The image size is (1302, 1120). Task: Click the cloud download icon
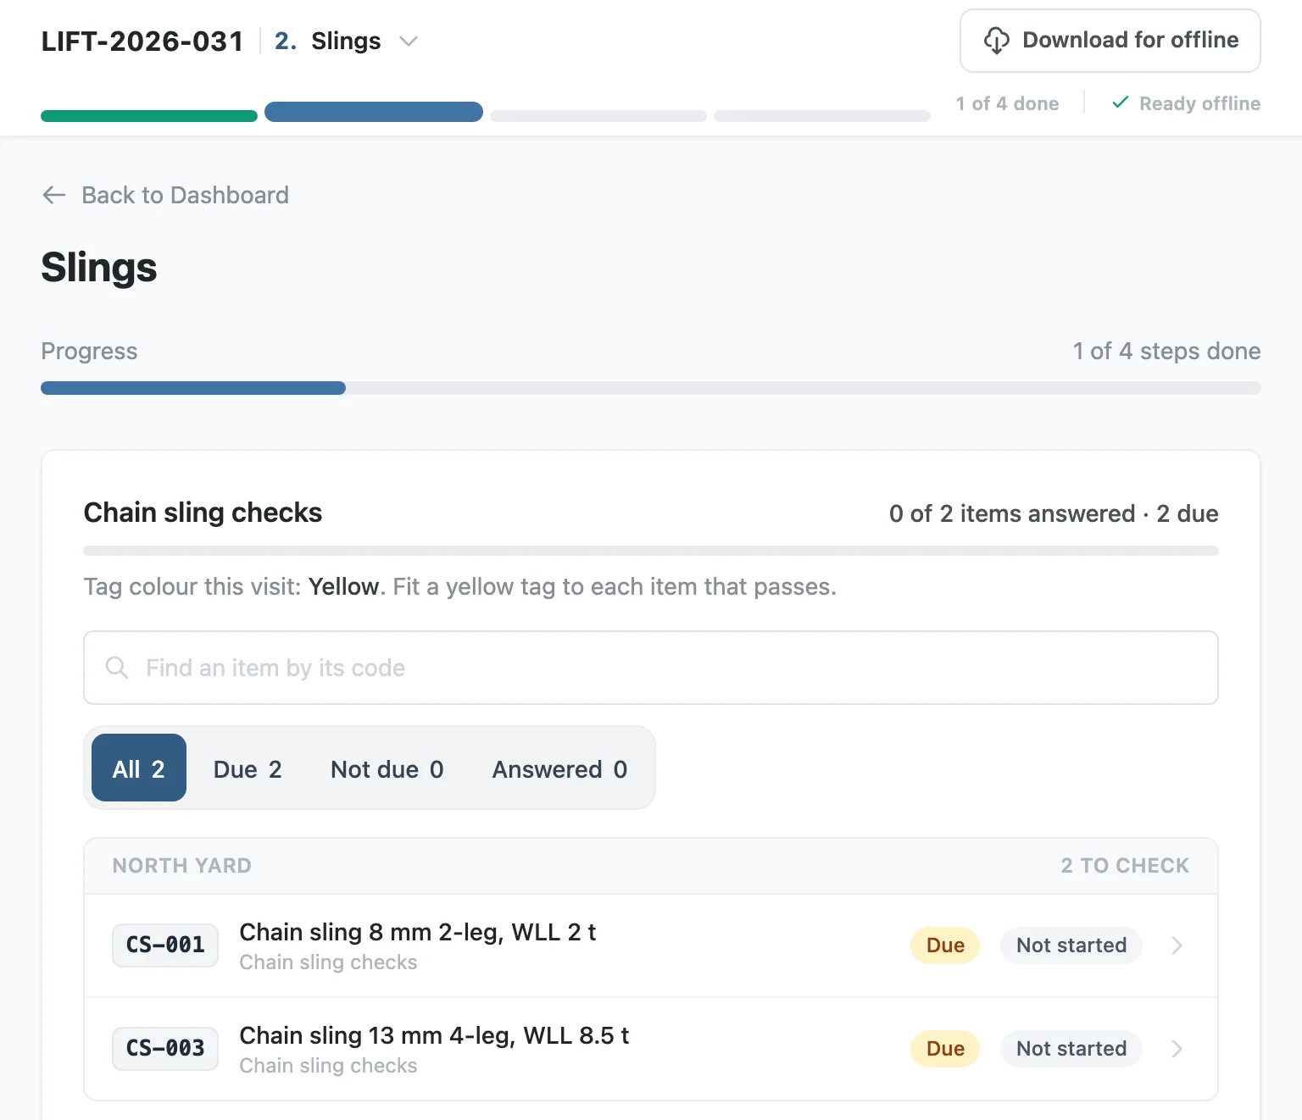pos(997,41)
